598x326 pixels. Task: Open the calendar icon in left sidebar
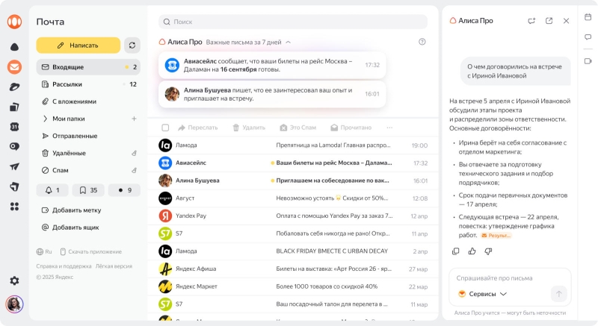[x=14, y=127]
